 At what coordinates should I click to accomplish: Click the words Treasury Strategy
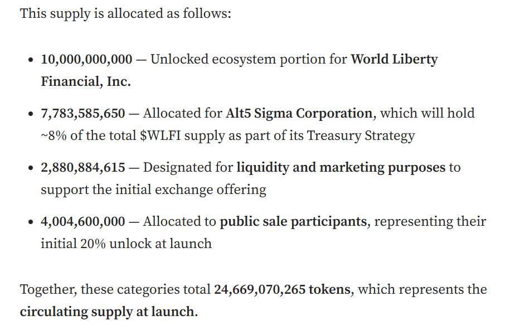point(361,136)
